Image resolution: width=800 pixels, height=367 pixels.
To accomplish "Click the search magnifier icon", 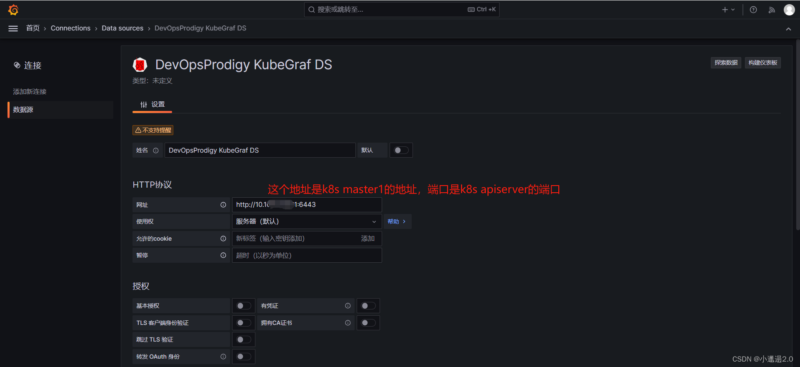I will 311,10.
